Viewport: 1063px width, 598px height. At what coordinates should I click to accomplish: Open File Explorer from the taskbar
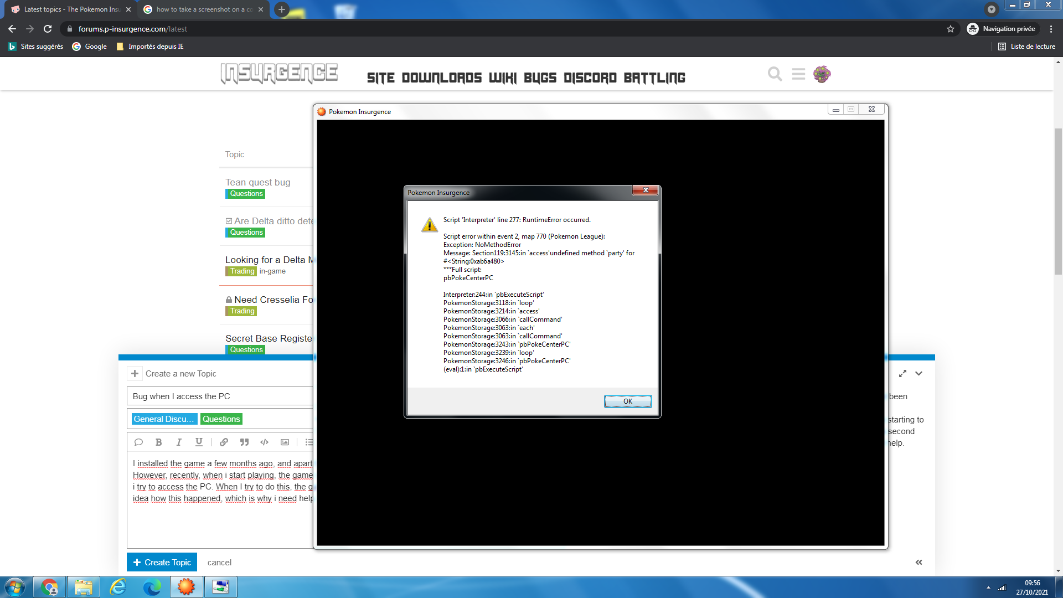(x=84, y=587)
